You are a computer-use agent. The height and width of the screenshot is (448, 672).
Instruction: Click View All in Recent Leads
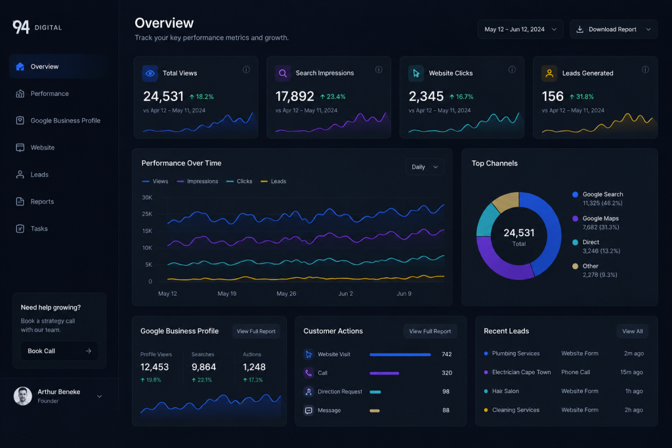(632, 331)
